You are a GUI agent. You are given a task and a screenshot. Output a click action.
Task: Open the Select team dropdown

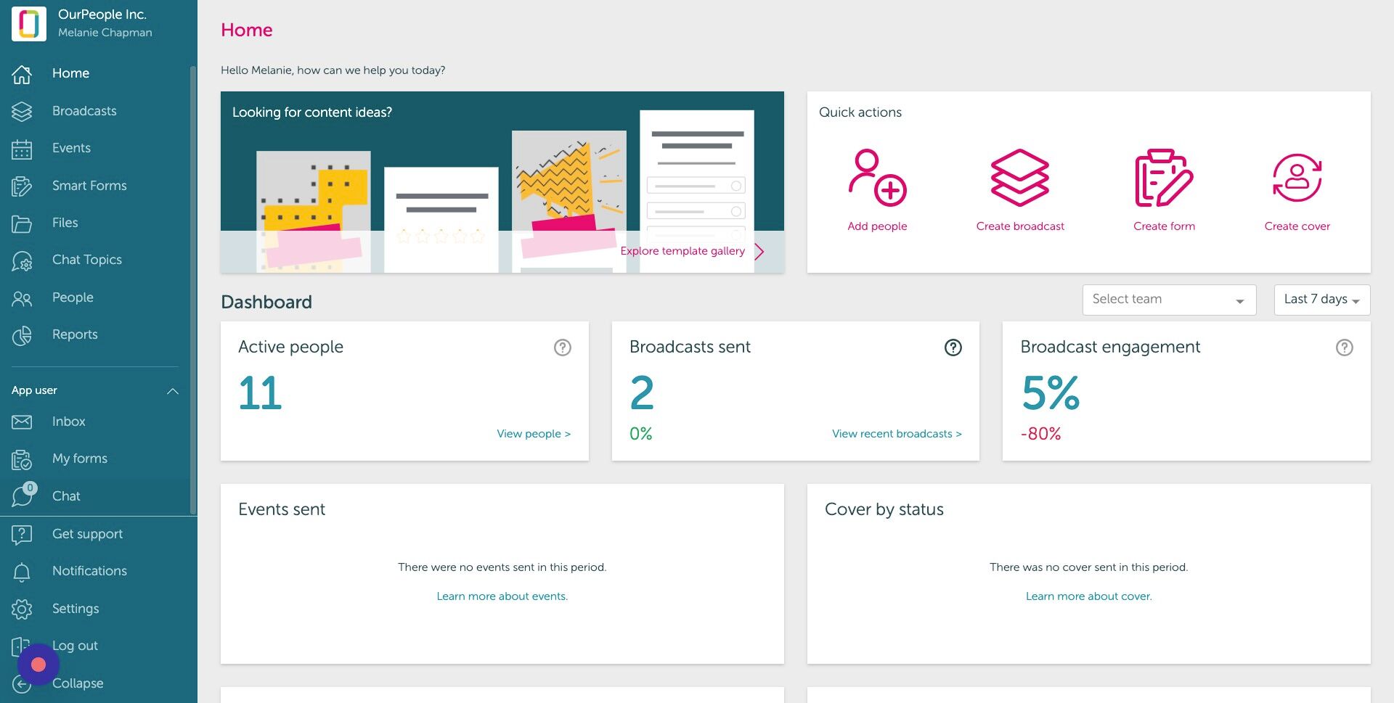[x=1168, y=299]
